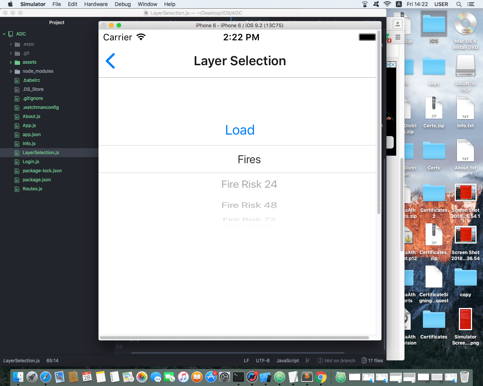This screenshot has height=386, width=483.
Task: Open Info.js in project tree
Action: point(29,144)
